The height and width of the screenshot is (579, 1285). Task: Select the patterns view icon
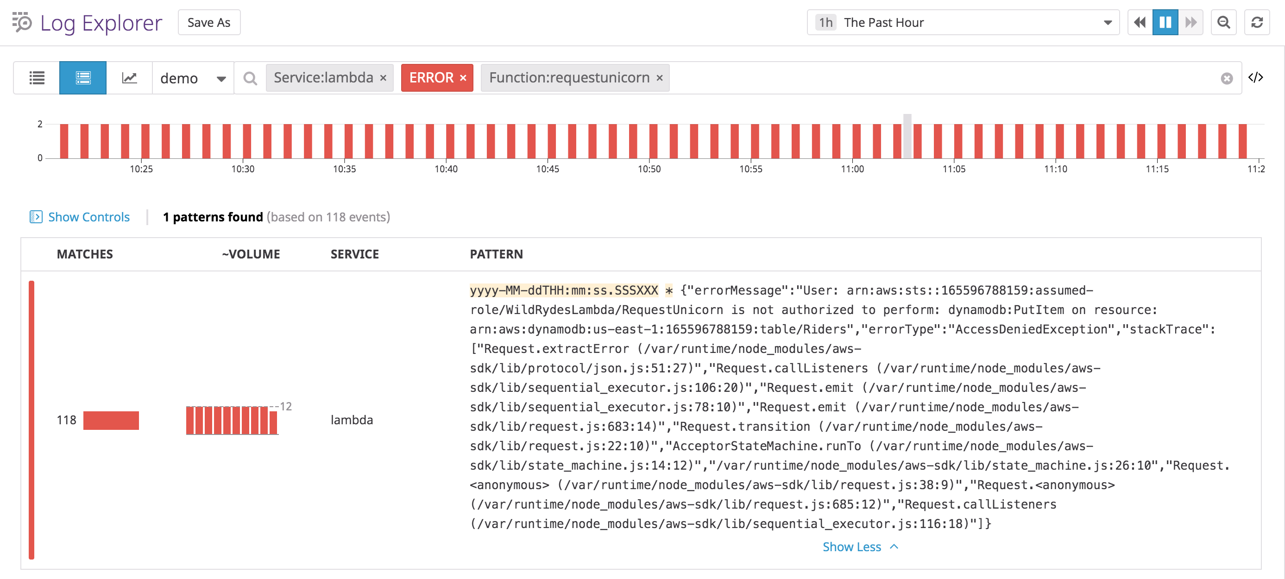tap(82, 77)
